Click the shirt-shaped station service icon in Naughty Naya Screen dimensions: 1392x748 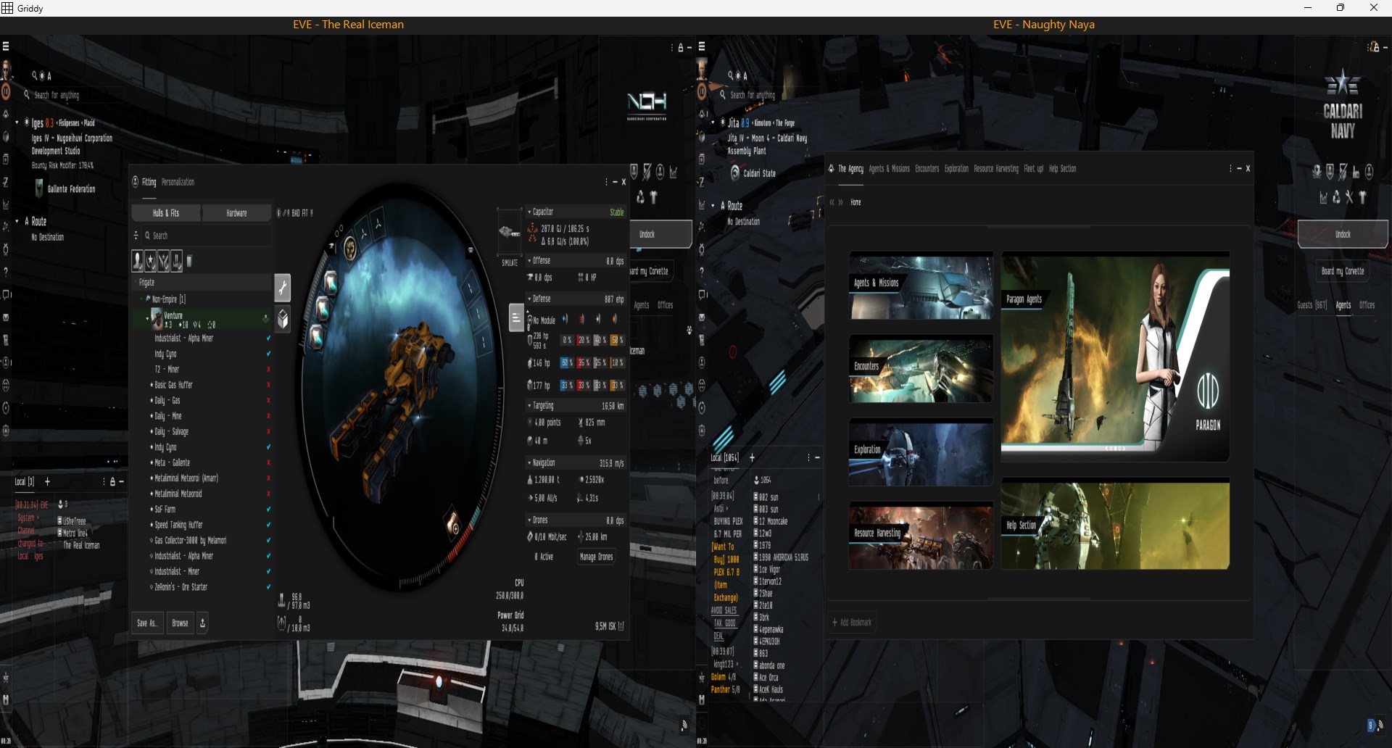(1362, 197)
